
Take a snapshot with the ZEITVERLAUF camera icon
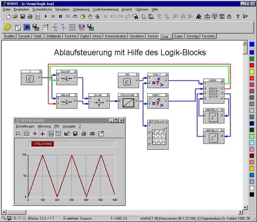point(92,134)
